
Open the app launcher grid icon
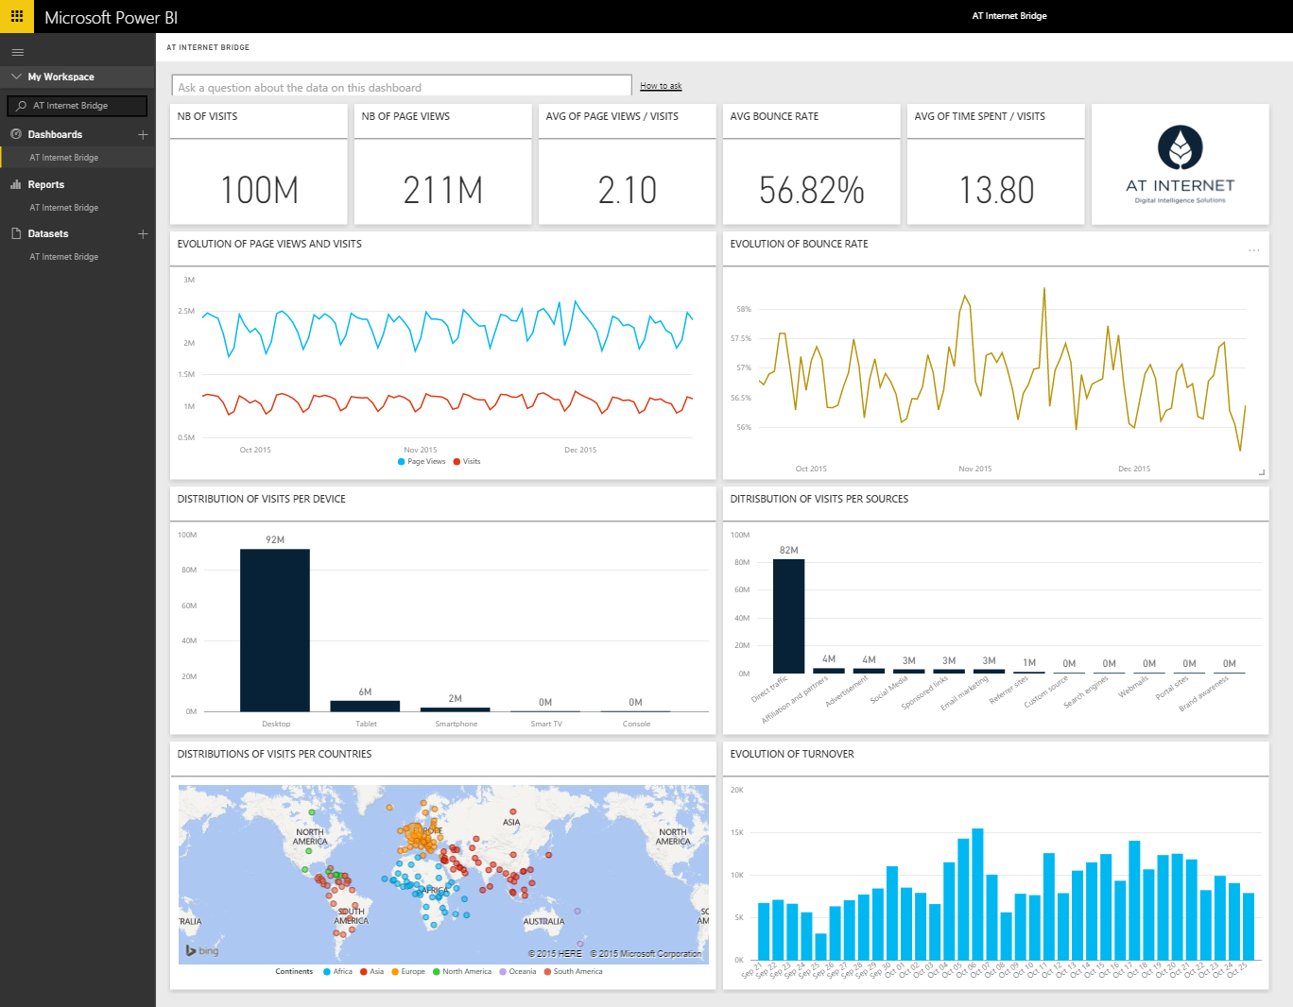[16, 16]
